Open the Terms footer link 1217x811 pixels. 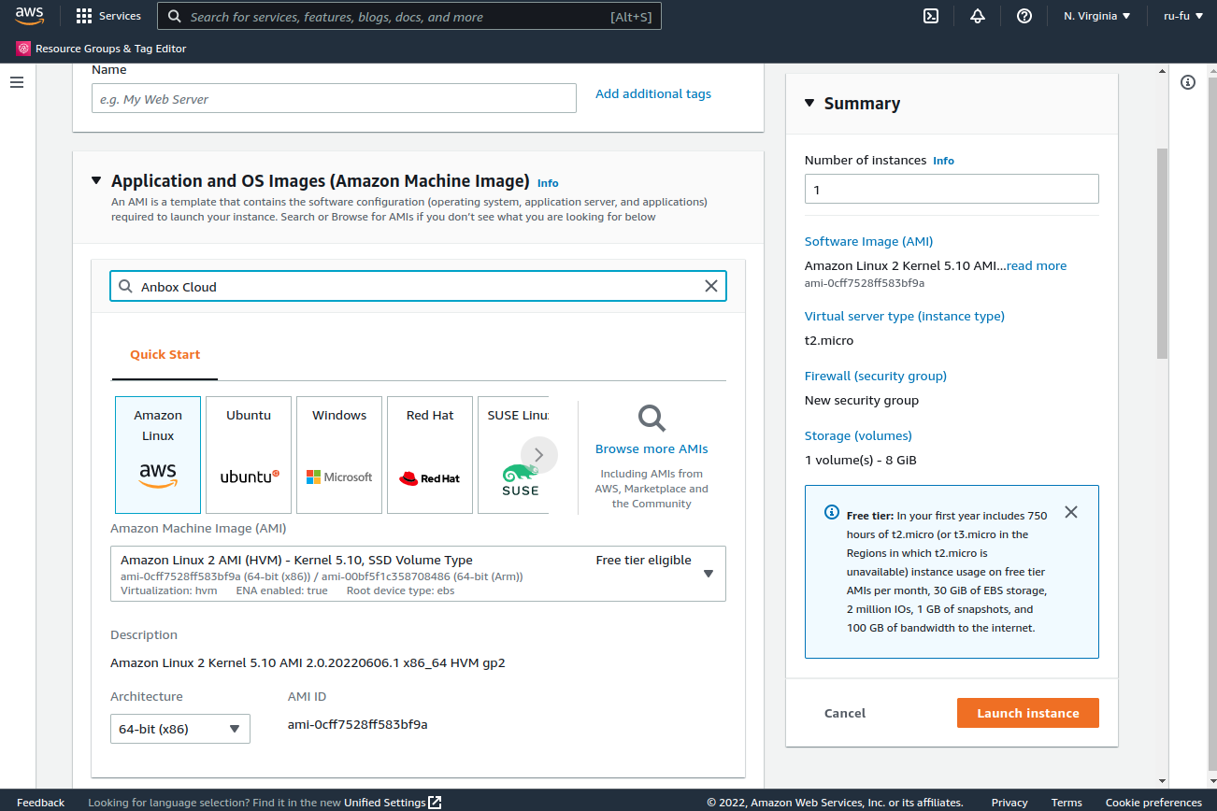pos(1067,803)
